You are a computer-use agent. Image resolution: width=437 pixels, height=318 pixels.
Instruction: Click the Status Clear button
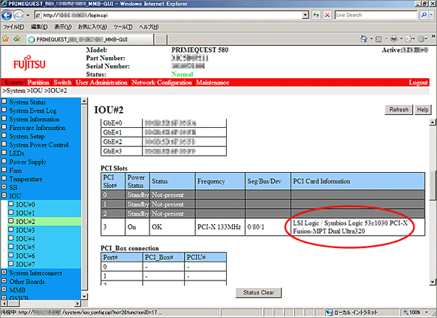tap(258, 292)
